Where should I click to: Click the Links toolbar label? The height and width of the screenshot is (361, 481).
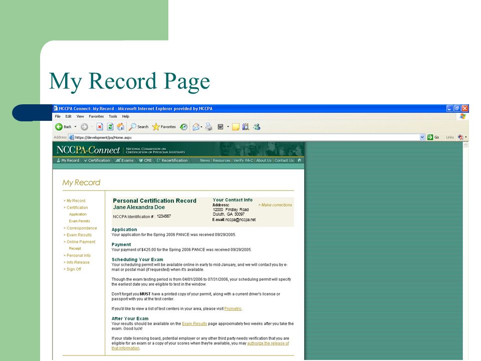450,137
